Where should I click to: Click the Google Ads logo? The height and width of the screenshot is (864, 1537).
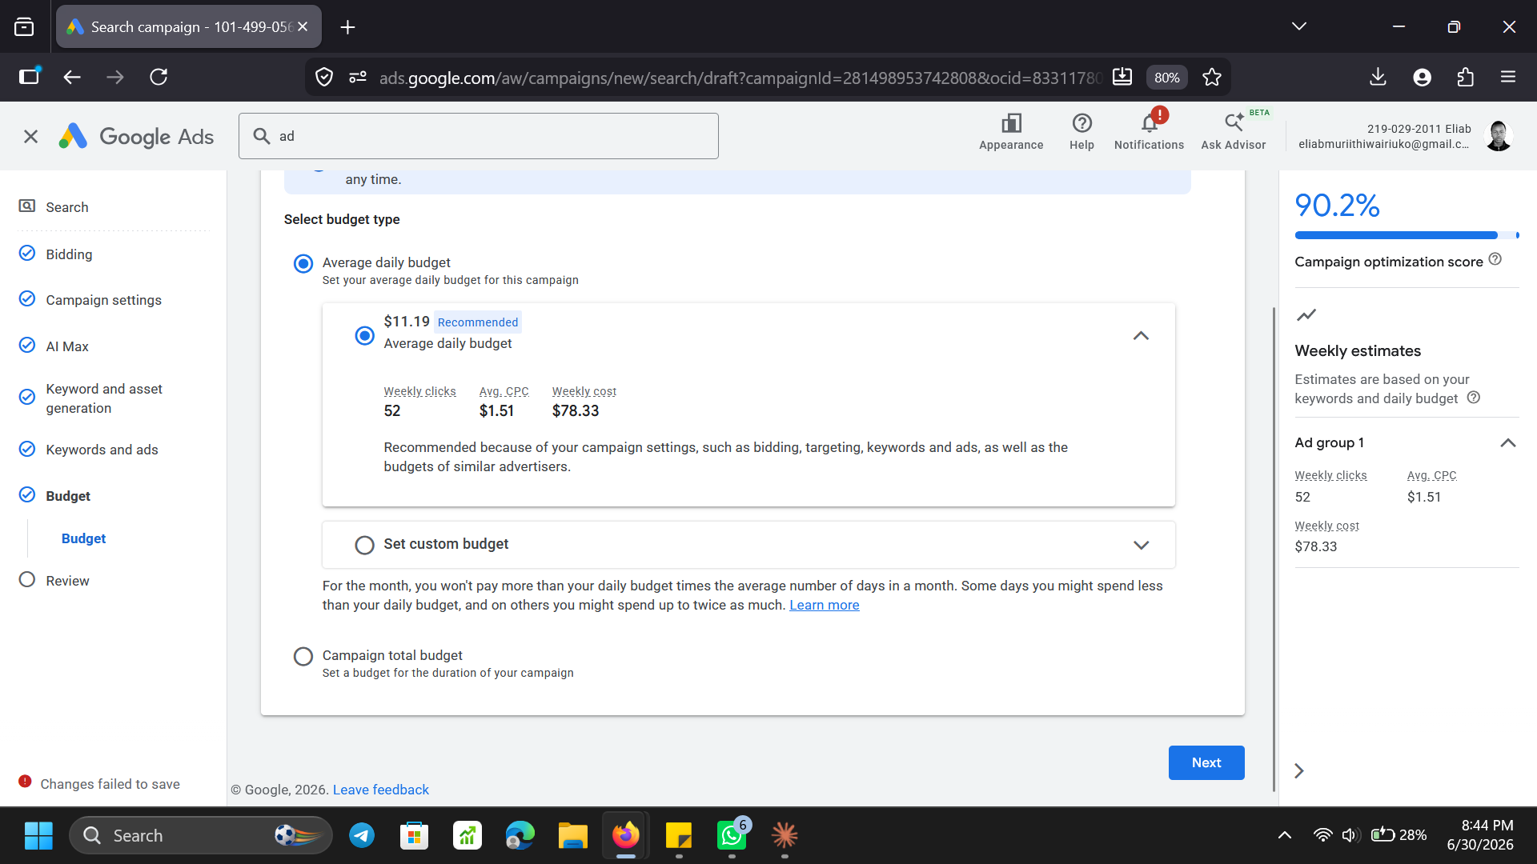136,137
